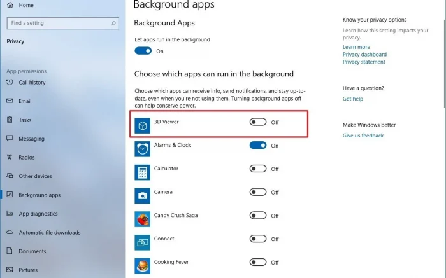
Task: Click the Background apps sidebar icon
Action: tap(10, 195)
